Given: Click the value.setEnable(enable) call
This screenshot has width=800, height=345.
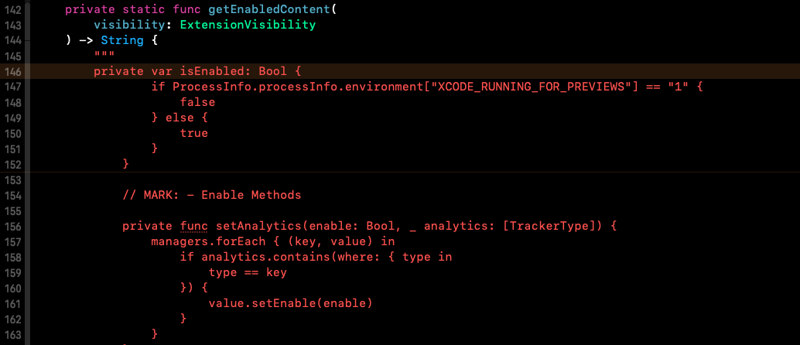Looking at the screenshot, I should [x=290, y=303].
